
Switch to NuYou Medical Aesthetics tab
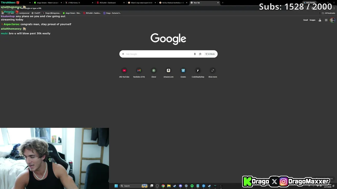173,3
